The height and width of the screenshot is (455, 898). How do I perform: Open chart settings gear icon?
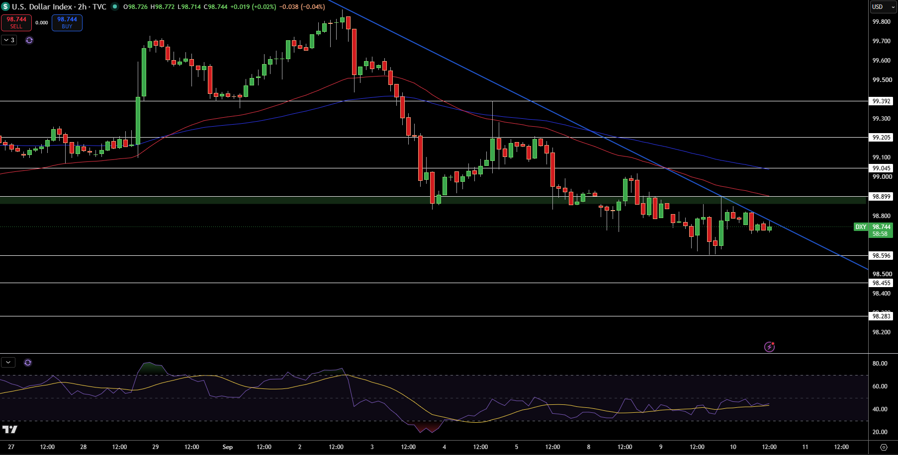coord(883,447)
